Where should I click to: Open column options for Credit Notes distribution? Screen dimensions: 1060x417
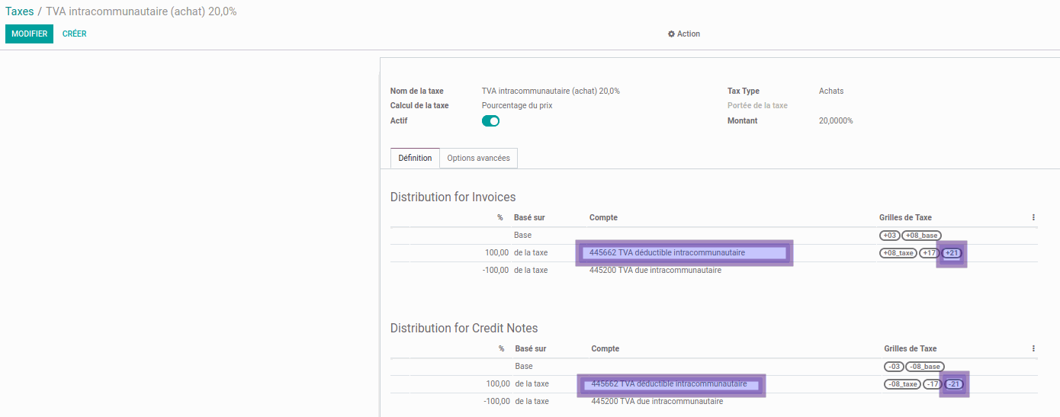pyautogui.click(x=1033, y=349)
